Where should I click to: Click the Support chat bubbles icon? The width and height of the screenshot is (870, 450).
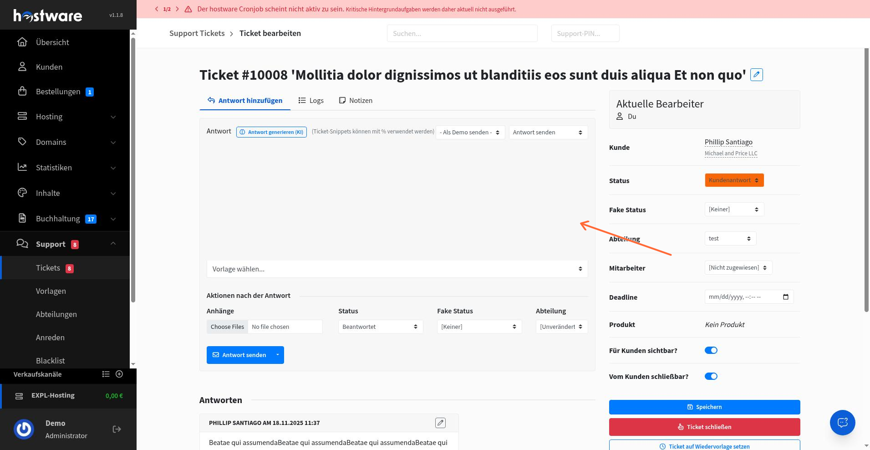point(22,244)
